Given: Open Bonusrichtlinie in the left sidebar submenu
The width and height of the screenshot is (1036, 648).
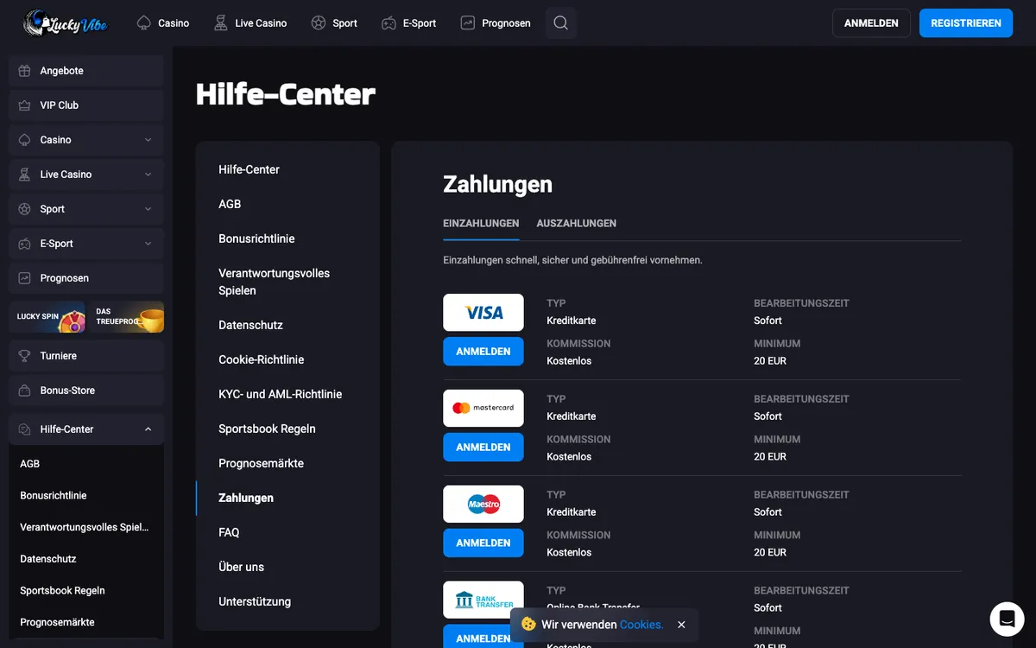Looking at the screenshot, I should [54, 496].
